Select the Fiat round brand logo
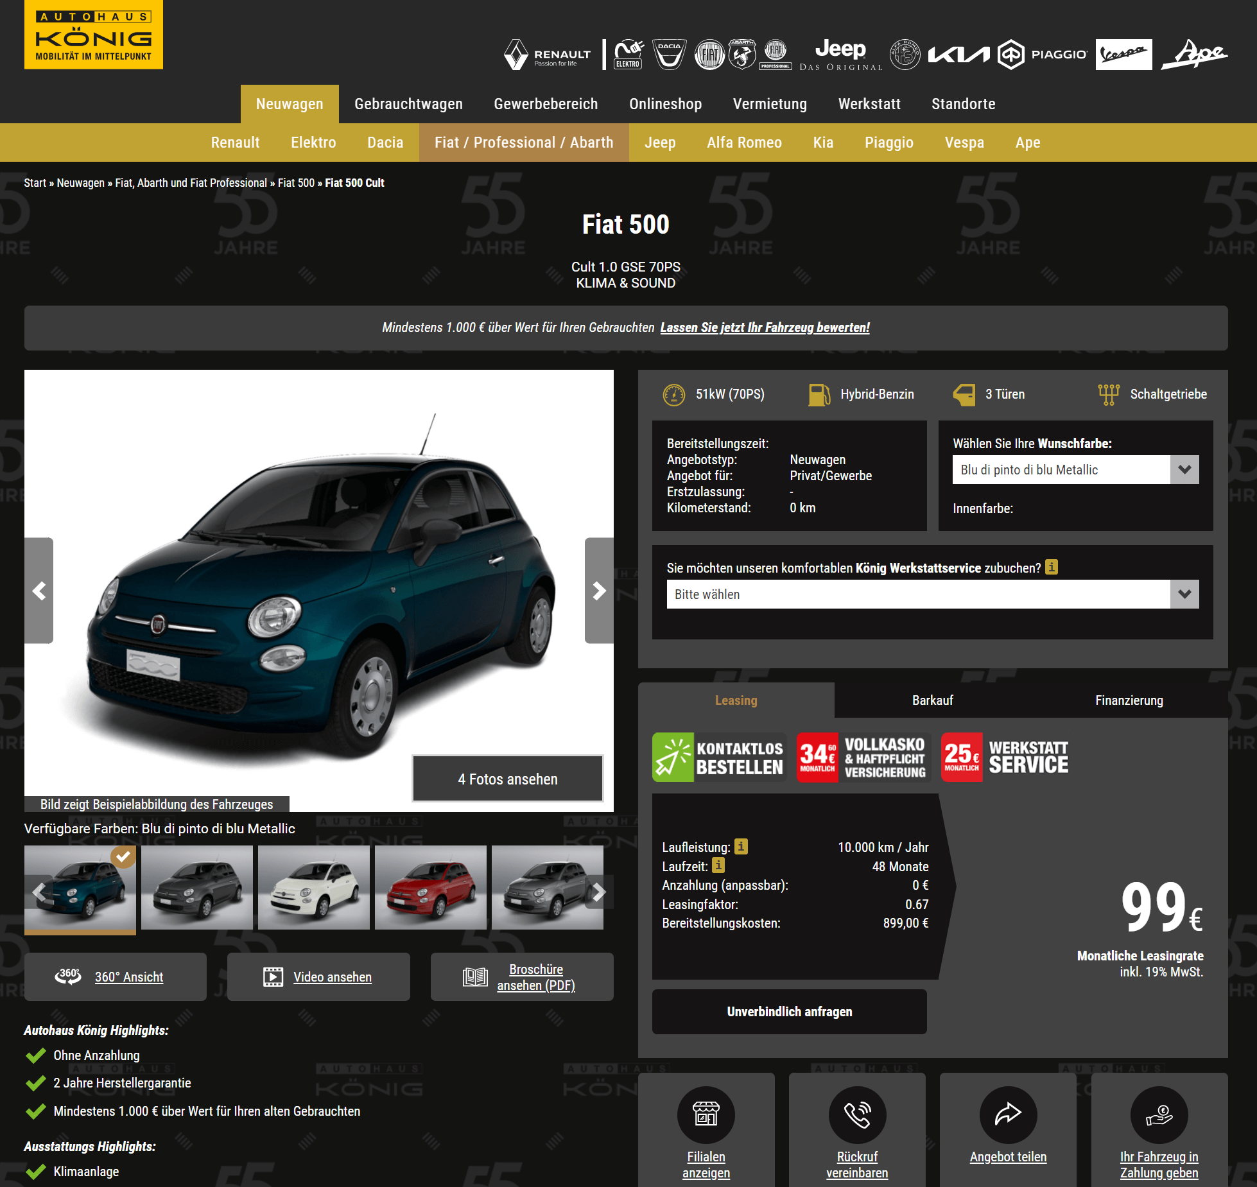 point(709,55)
